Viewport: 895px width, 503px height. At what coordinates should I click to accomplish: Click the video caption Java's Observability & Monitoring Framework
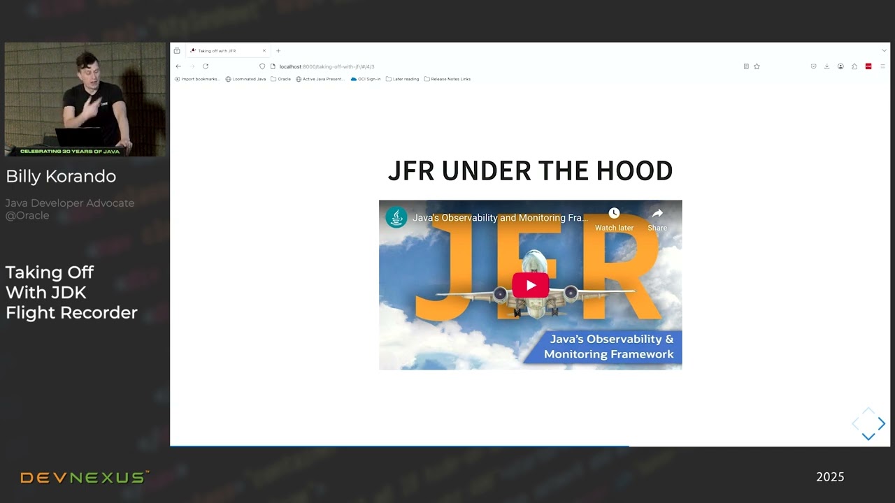609,347
